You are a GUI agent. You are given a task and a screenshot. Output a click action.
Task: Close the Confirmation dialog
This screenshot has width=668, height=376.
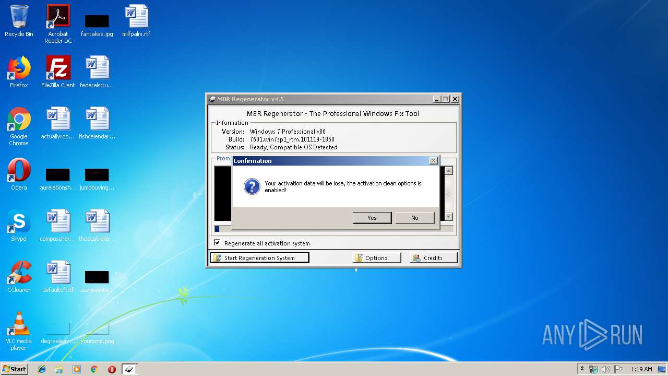click(433, 161)
